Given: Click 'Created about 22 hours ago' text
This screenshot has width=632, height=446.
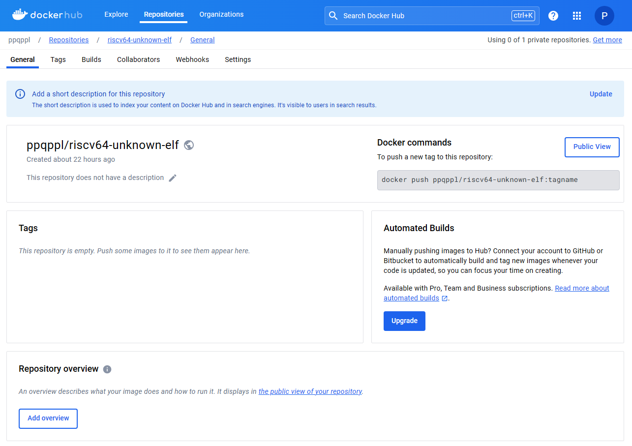Looking at the screenshot, I should point(71,159).
